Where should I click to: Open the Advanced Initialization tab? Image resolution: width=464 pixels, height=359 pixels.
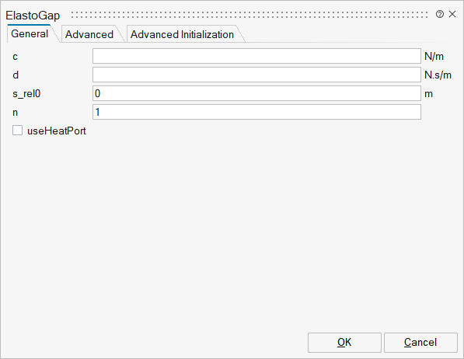pyautogui.click(x=182, y=34)
